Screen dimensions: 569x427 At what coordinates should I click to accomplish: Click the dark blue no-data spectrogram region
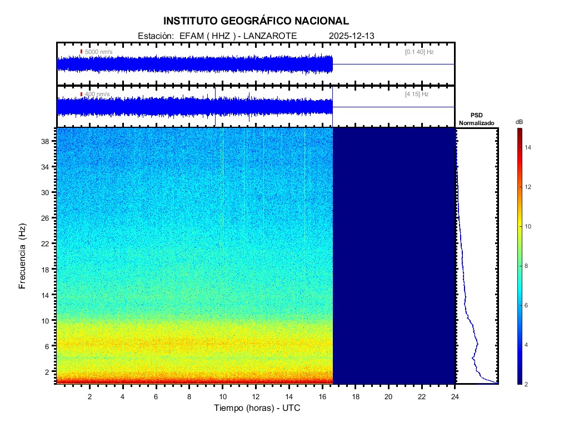pos(393,256)
